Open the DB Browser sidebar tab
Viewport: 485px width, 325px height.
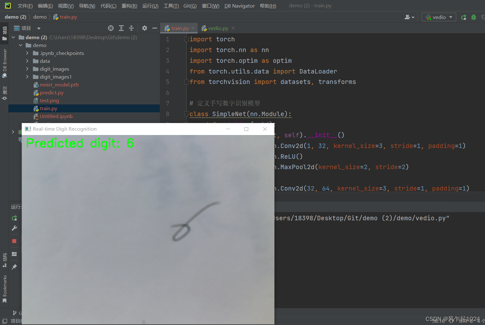(x=4, y=63)
